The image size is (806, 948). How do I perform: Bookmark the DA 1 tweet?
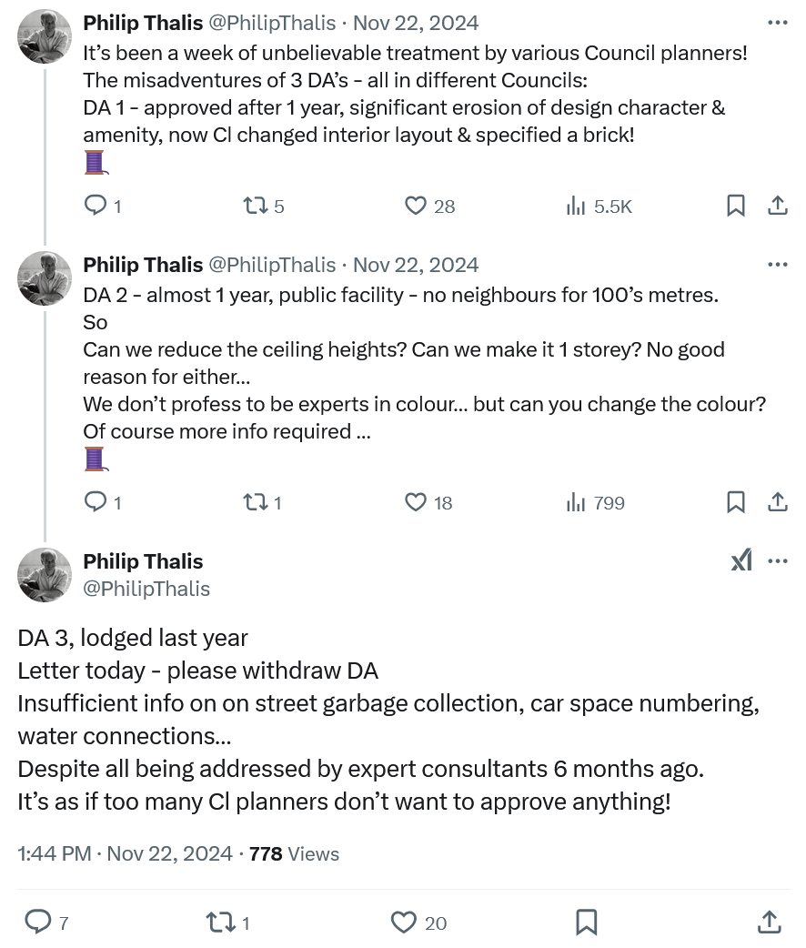coord(736,206)
